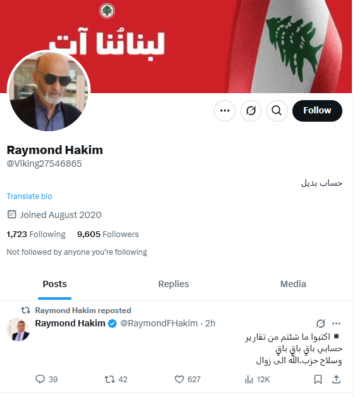The height and width of the screenshot is (398, 362).
Task: Switch to the Media tab
Action: pyautogui.click(x=293, y=284)
